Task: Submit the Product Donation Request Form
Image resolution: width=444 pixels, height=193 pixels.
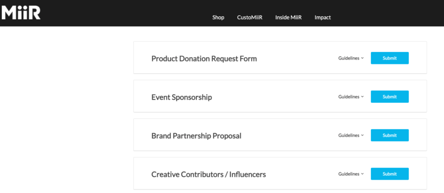Action: point(390,58)
